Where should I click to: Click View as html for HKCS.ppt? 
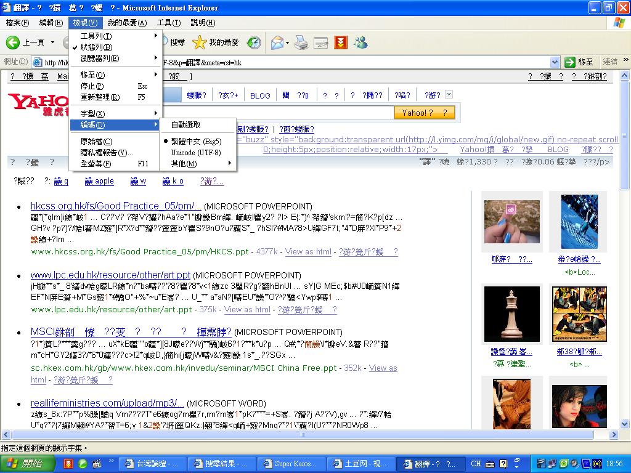point(308,252)
